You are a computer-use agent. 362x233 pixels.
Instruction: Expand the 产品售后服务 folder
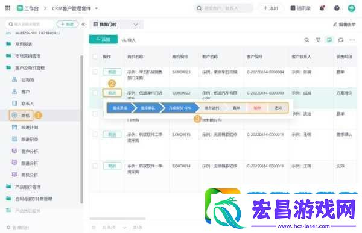tap(24, 211)
